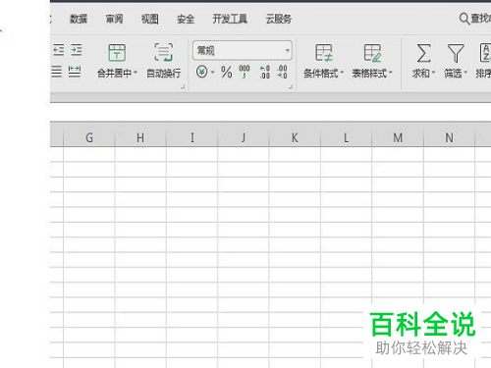Select column M header
The height and width of the screenshot is (368, 491).
tap(398, 137)
